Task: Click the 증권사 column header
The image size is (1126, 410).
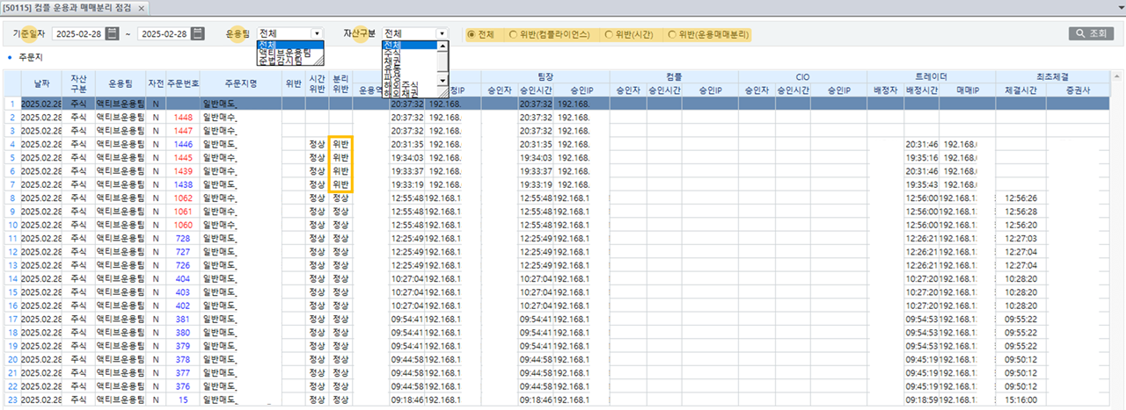Action: click(1078, 90)
